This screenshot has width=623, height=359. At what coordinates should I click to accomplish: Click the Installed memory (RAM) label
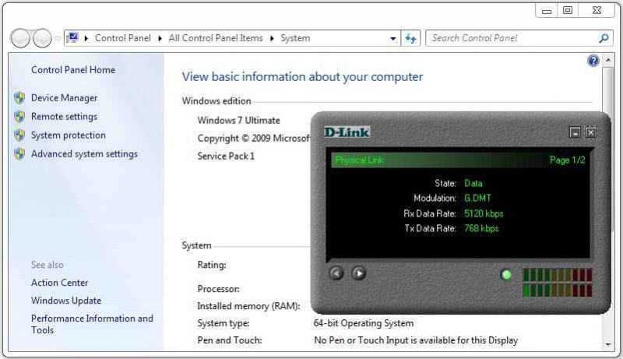248,306
